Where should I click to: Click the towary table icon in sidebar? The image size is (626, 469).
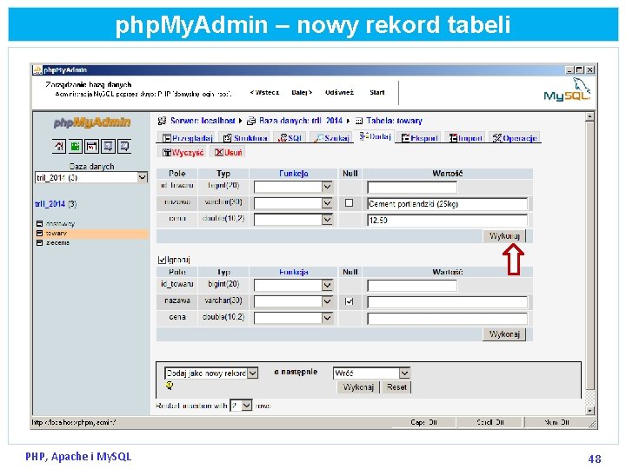(39, 234)
